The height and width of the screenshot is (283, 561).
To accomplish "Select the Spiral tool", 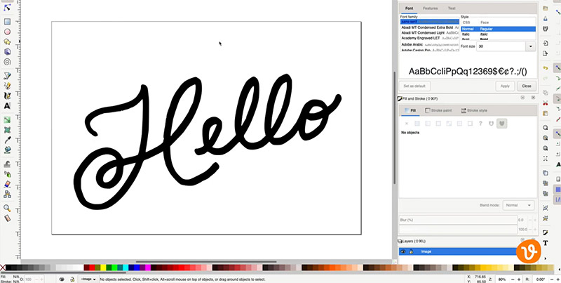I will [7, 62].
